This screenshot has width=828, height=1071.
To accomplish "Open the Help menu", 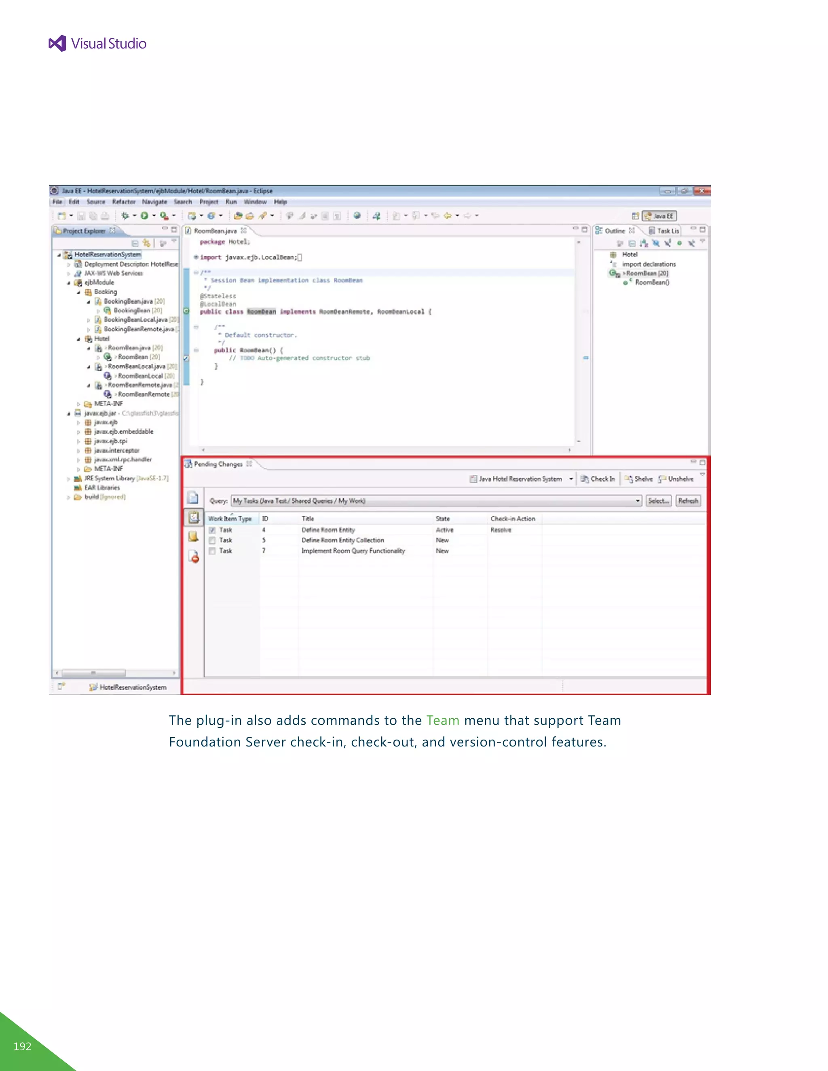I will (x=280, y=202).
